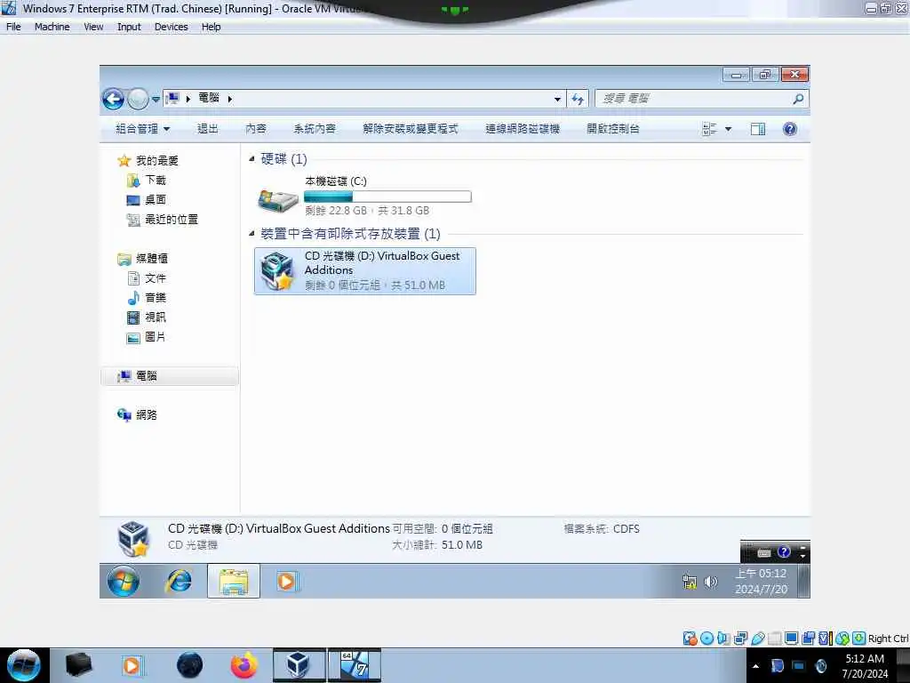
Task: Open the VirtualBox File menu
Action: pos(13,27)
